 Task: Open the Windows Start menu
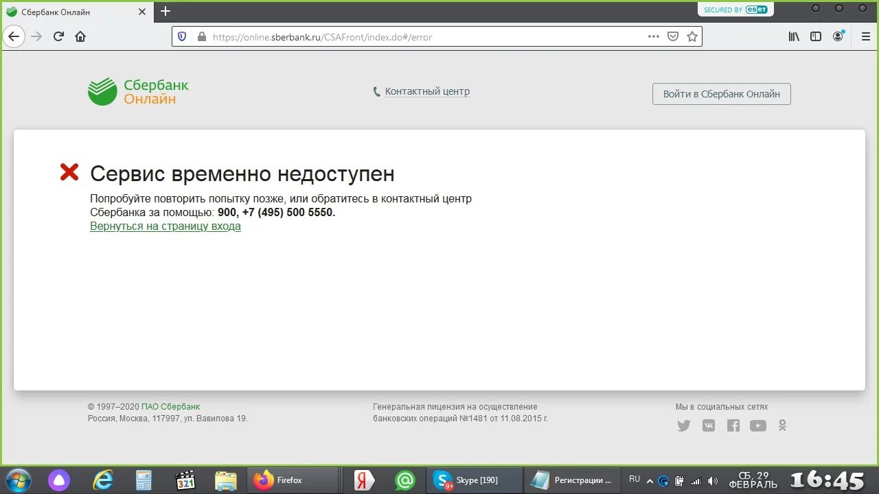(17, 480)
